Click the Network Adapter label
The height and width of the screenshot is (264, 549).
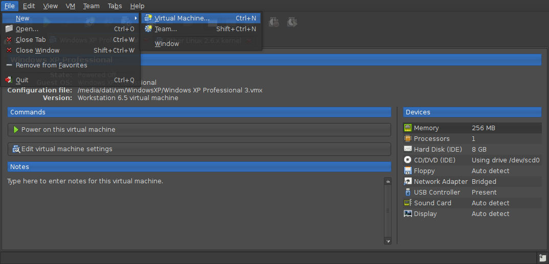[441, 181]
